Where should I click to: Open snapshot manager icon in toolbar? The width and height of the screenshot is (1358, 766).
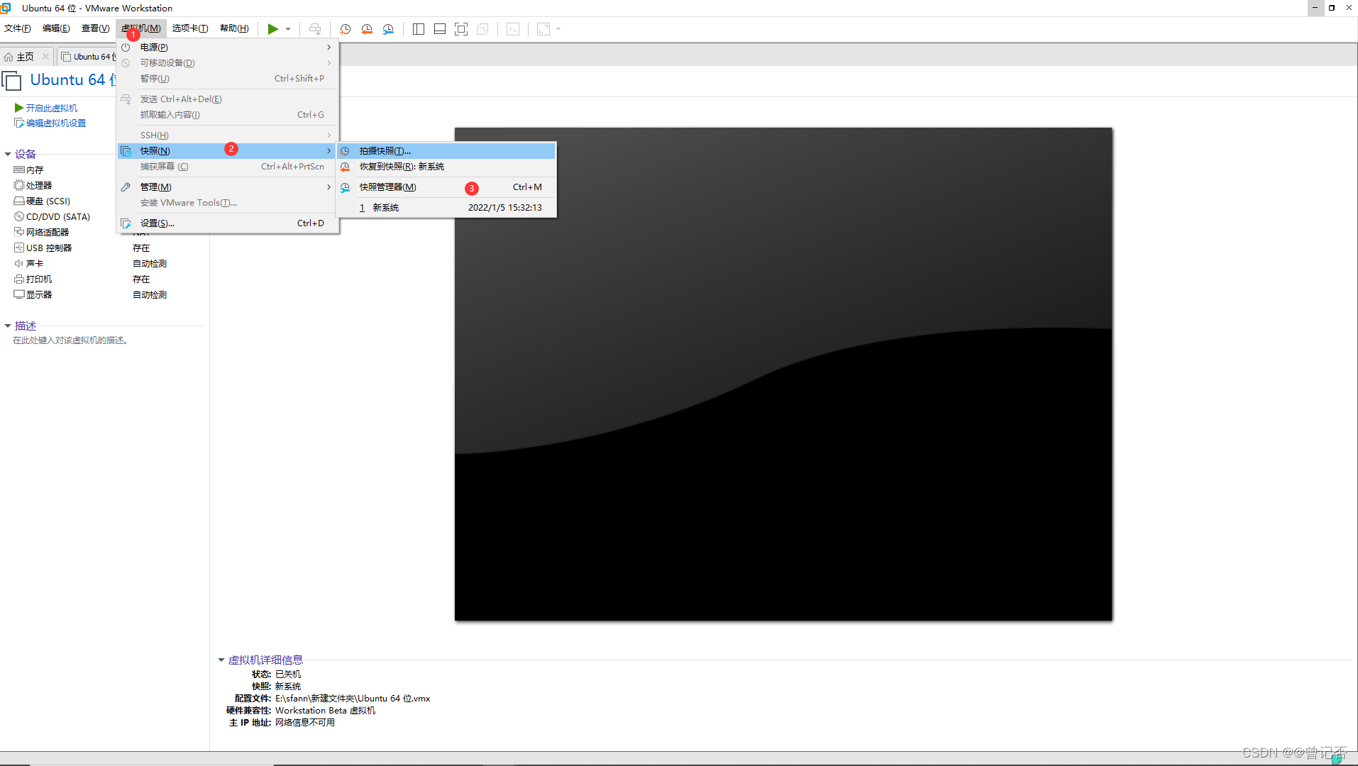pos(388,29)
